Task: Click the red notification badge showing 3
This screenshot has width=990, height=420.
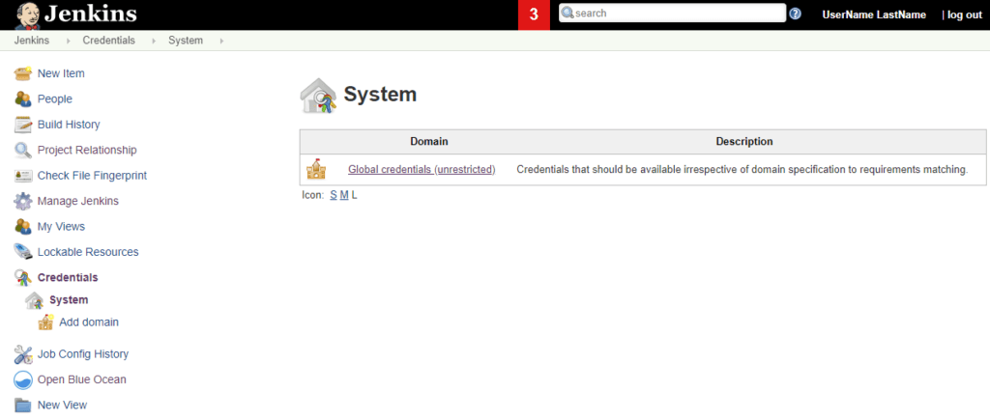Action: 534,14
